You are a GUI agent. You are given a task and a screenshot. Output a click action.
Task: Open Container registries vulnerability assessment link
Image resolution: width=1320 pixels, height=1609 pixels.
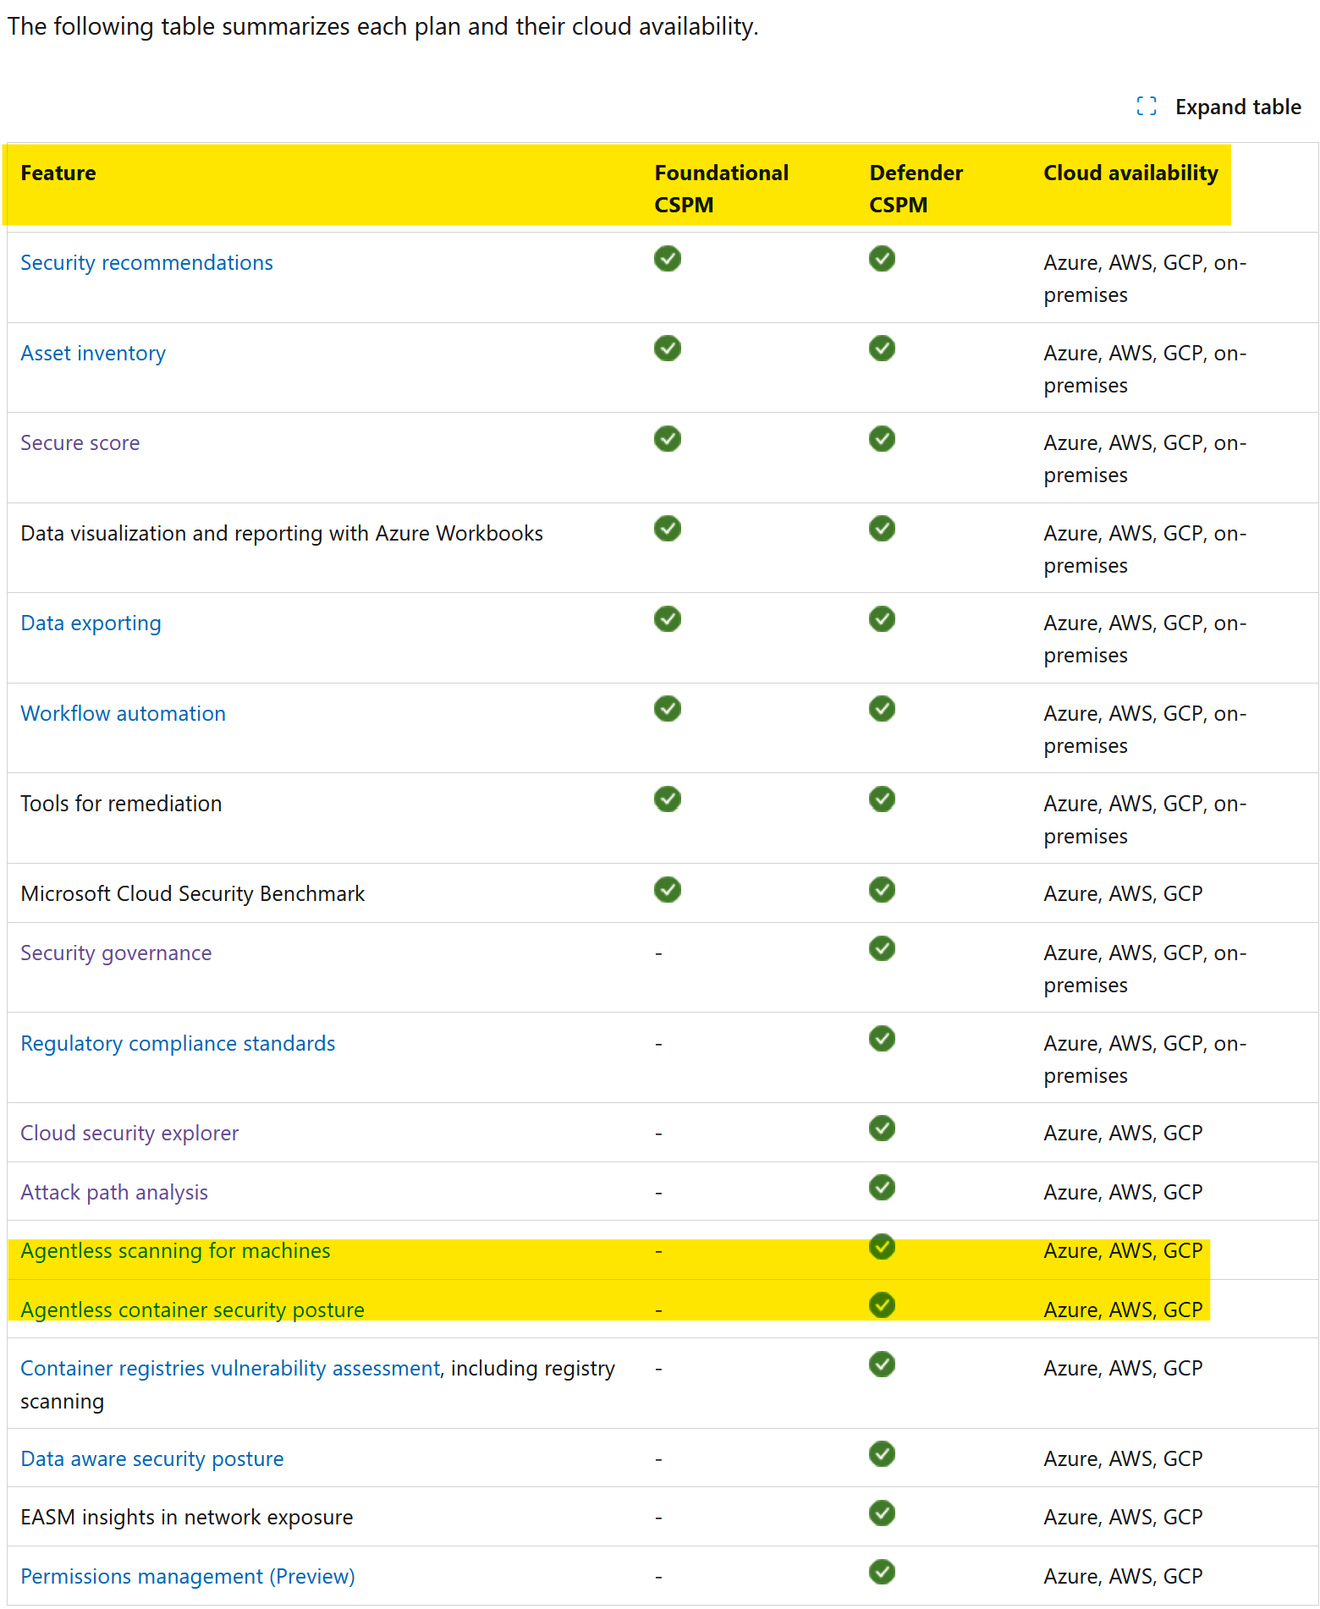click(230, 1369)
